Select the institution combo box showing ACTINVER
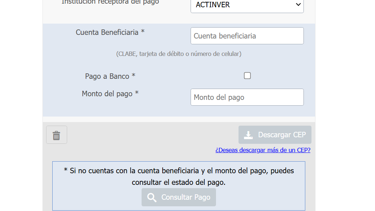 point(247,5)
